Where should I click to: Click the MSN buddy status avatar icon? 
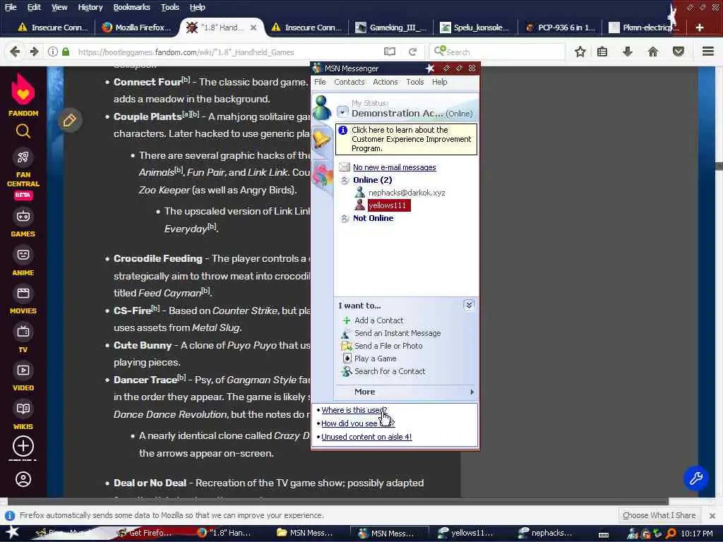(x=321, y=107)
